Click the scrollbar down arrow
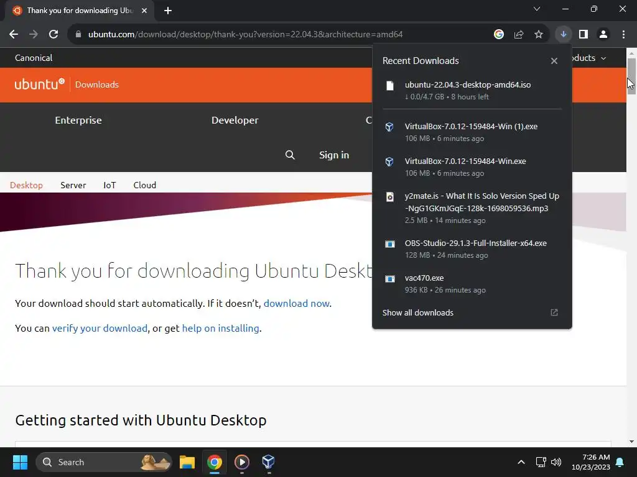 pos(631,442)
